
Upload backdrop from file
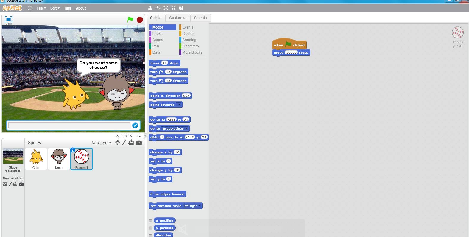coord(15,184)
